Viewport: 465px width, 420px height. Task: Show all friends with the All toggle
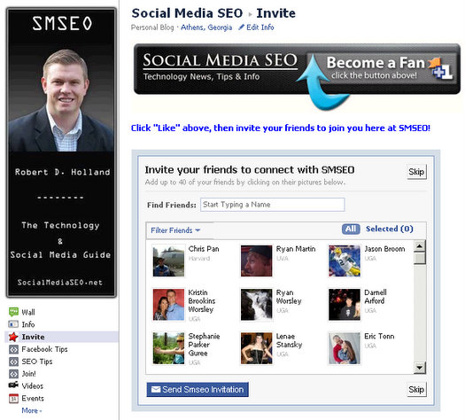[351, 229]
